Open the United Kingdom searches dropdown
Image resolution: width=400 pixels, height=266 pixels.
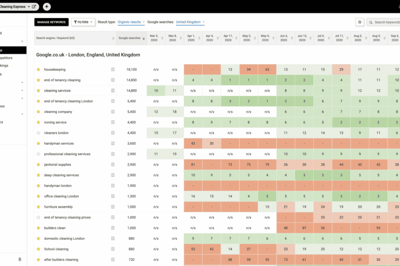190,22
